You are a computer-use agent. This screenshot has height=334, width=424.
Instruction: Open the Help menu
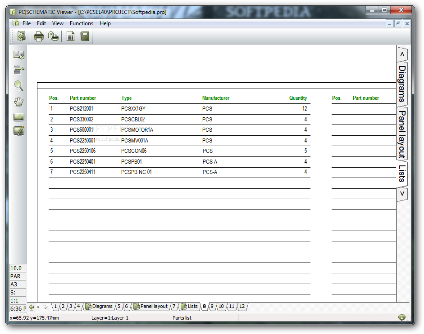point(105,23)
